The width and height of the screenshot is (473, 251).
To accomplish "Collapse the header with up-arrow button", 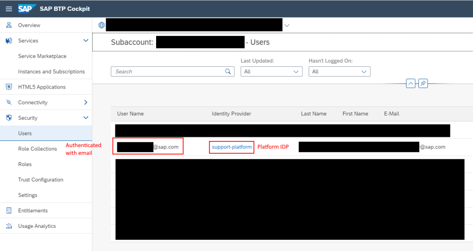I will [411, 83].
